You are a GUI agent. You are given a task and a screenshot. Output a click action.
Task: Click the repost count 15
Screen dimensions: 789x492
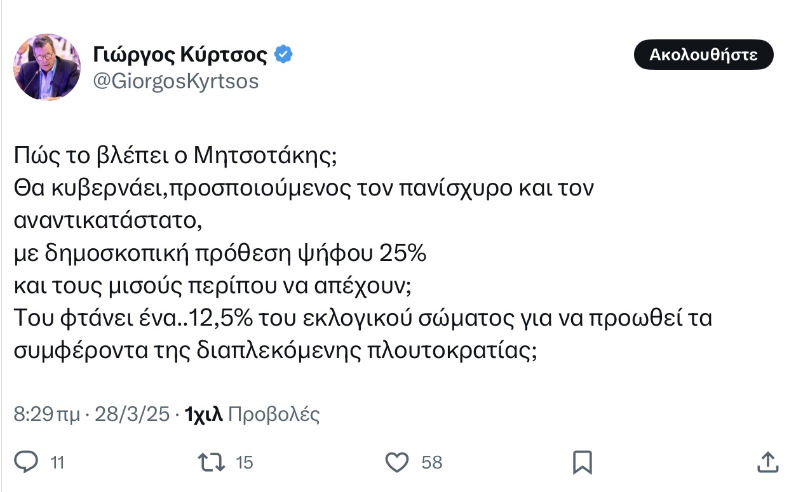coord(245,463)
